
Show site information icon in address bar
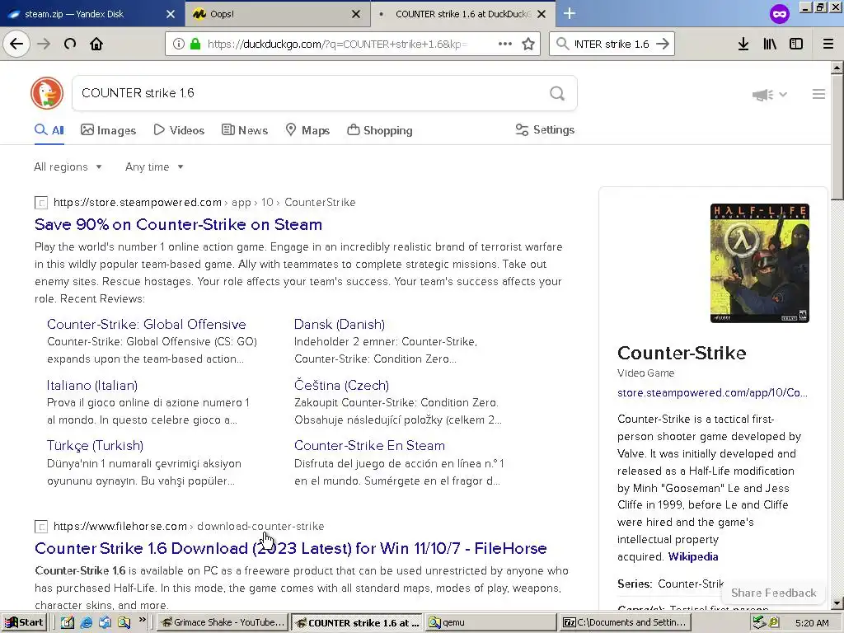[x=178, y=44]
